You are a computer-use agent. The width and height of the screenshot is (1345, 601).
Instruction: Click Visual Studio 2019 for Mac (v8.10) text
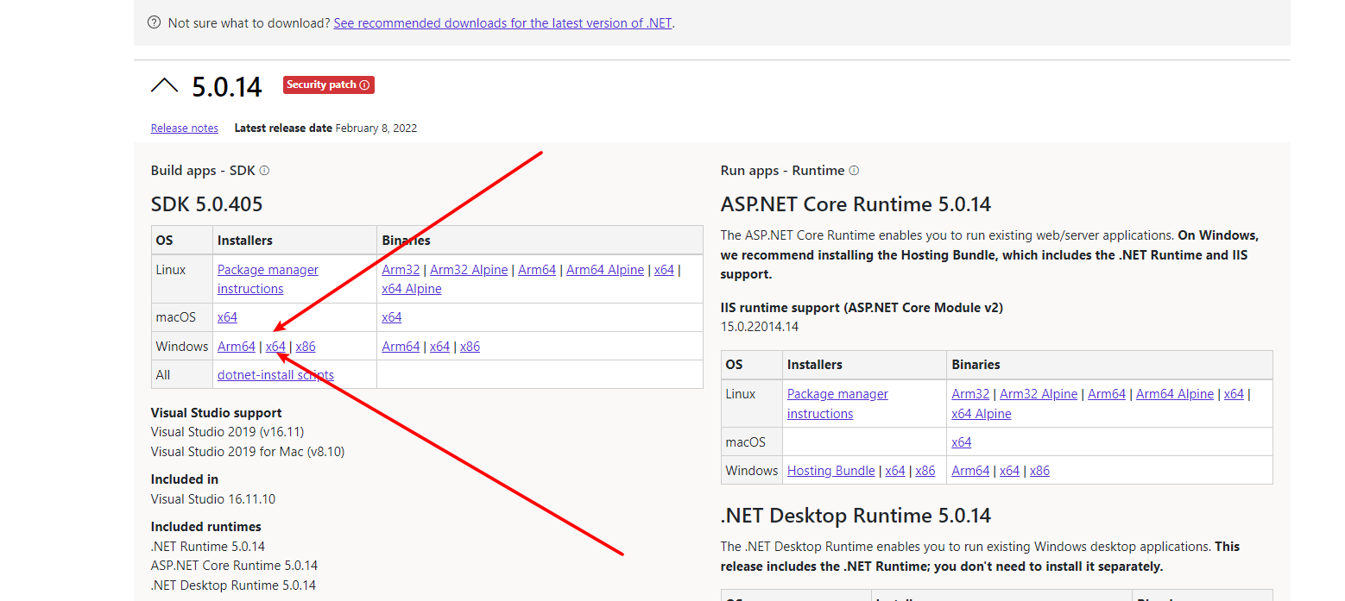click(248, 452)
